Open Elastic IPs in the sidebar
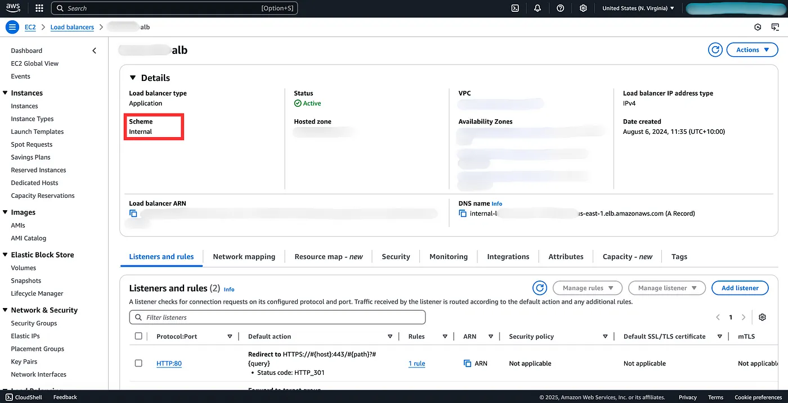The height and width of the screenshot is (403, 788). [x=25, y=336]
